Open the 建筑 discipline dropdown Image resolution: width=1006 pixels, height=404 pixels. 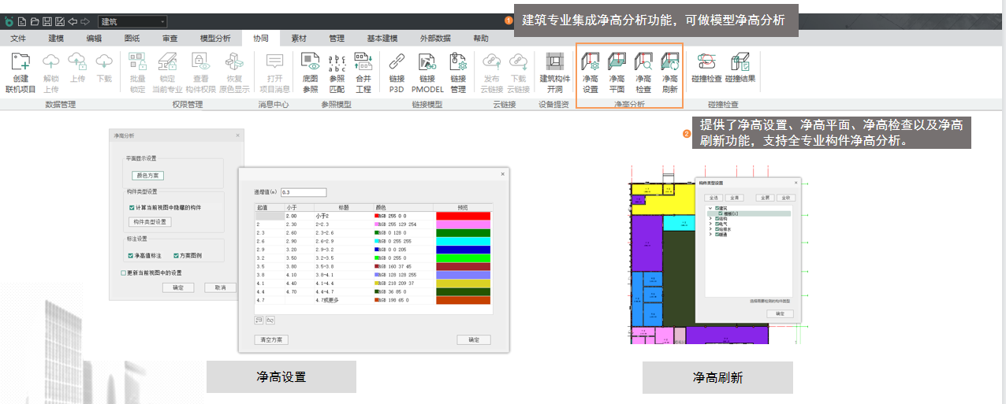coord(132,21)
